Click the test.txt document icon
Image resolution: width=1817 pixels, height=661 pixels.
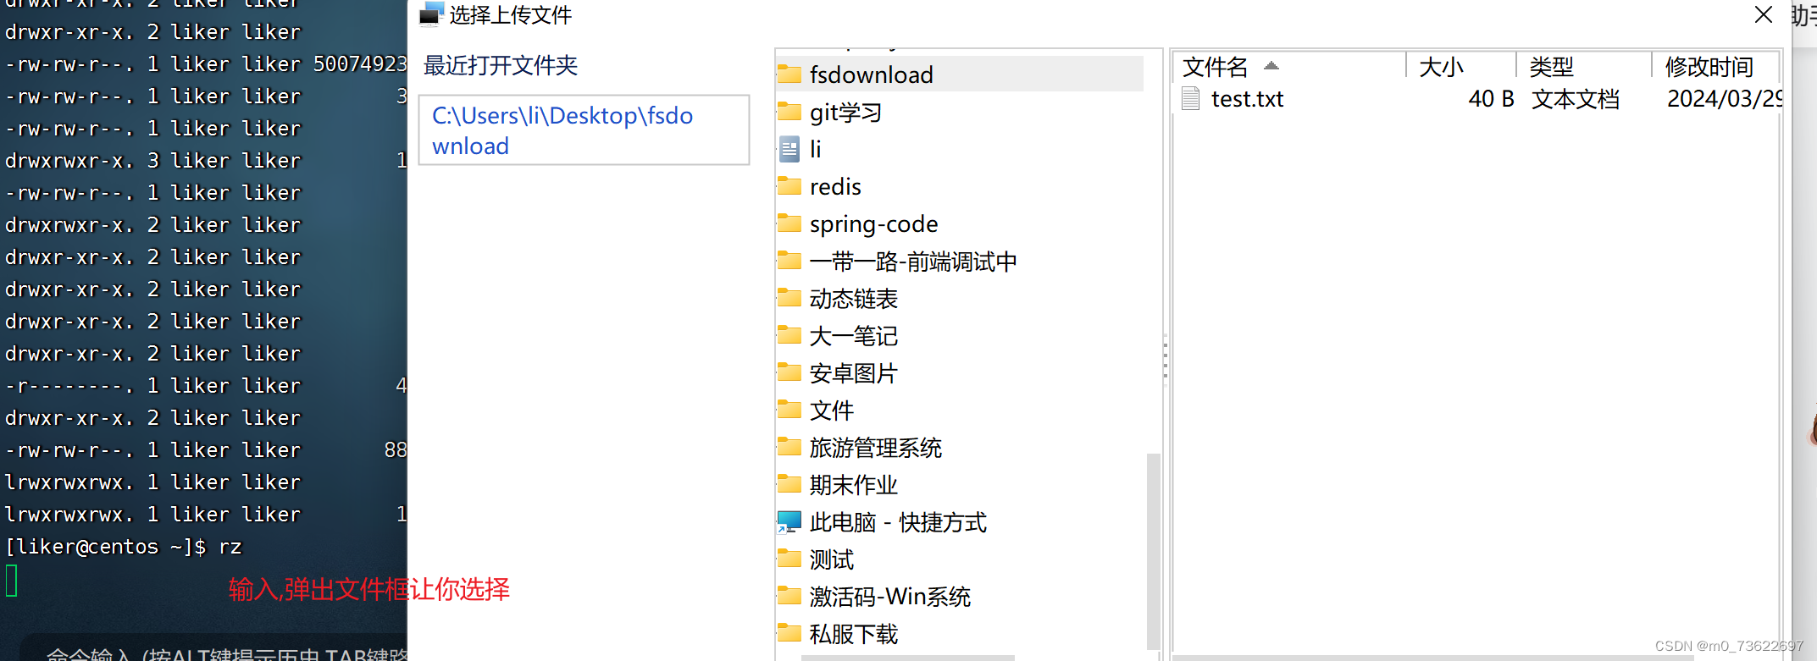1191,99
